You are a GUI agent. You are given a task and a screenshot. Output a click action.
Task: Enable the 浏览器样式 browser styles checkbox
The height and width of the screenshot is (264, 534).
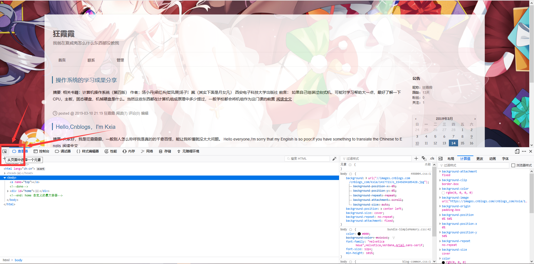pos(513,166)
